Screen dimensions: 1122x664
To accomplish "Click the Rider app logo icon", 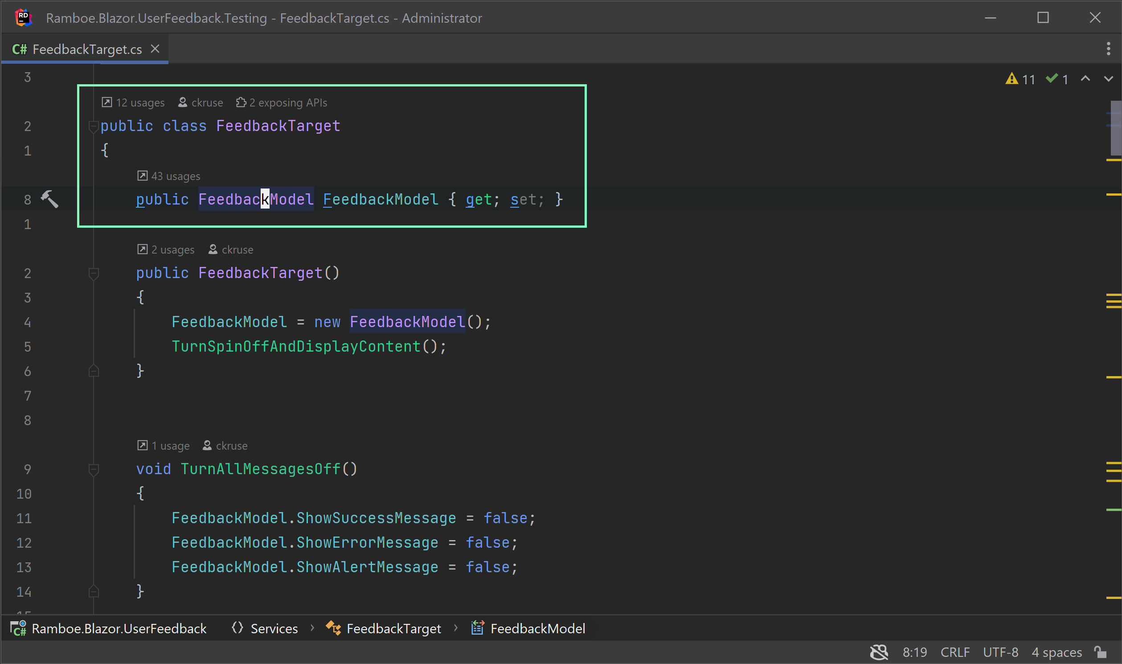I will pos(23,18).
